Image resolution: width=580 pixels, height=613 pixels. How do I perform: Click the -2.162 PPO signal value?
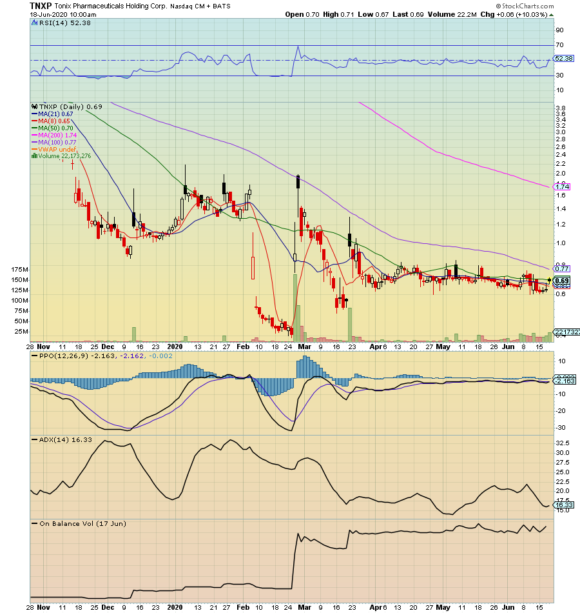tap(132, 356)
